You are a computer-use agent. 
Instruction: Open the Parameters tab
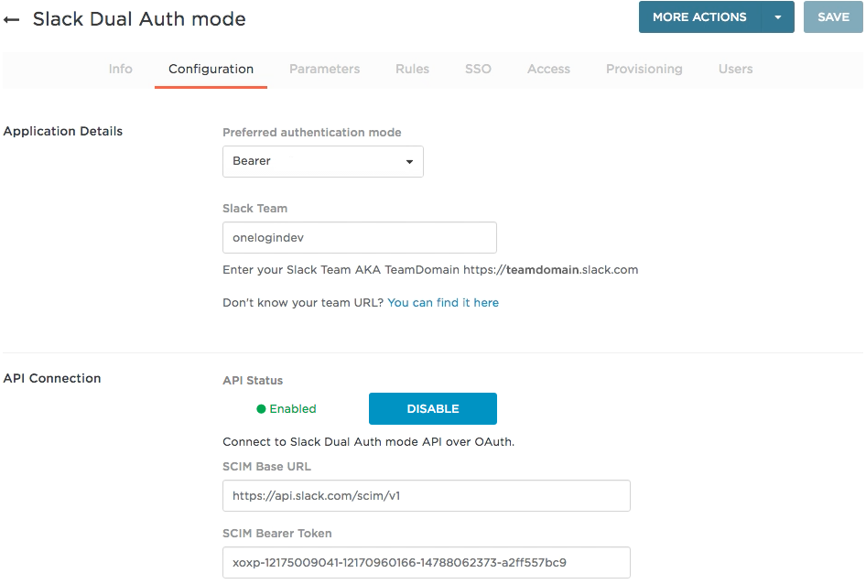(325, 69)
